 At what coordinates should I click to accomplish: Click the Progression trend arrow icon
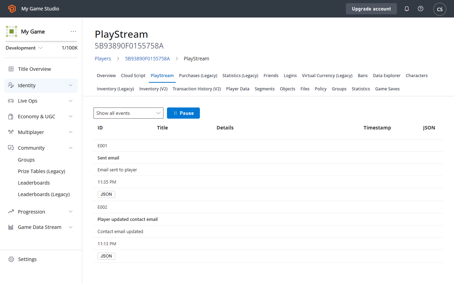11,212
